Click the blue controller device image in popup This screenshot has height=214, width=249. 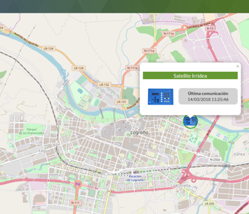tap(161, 96)
